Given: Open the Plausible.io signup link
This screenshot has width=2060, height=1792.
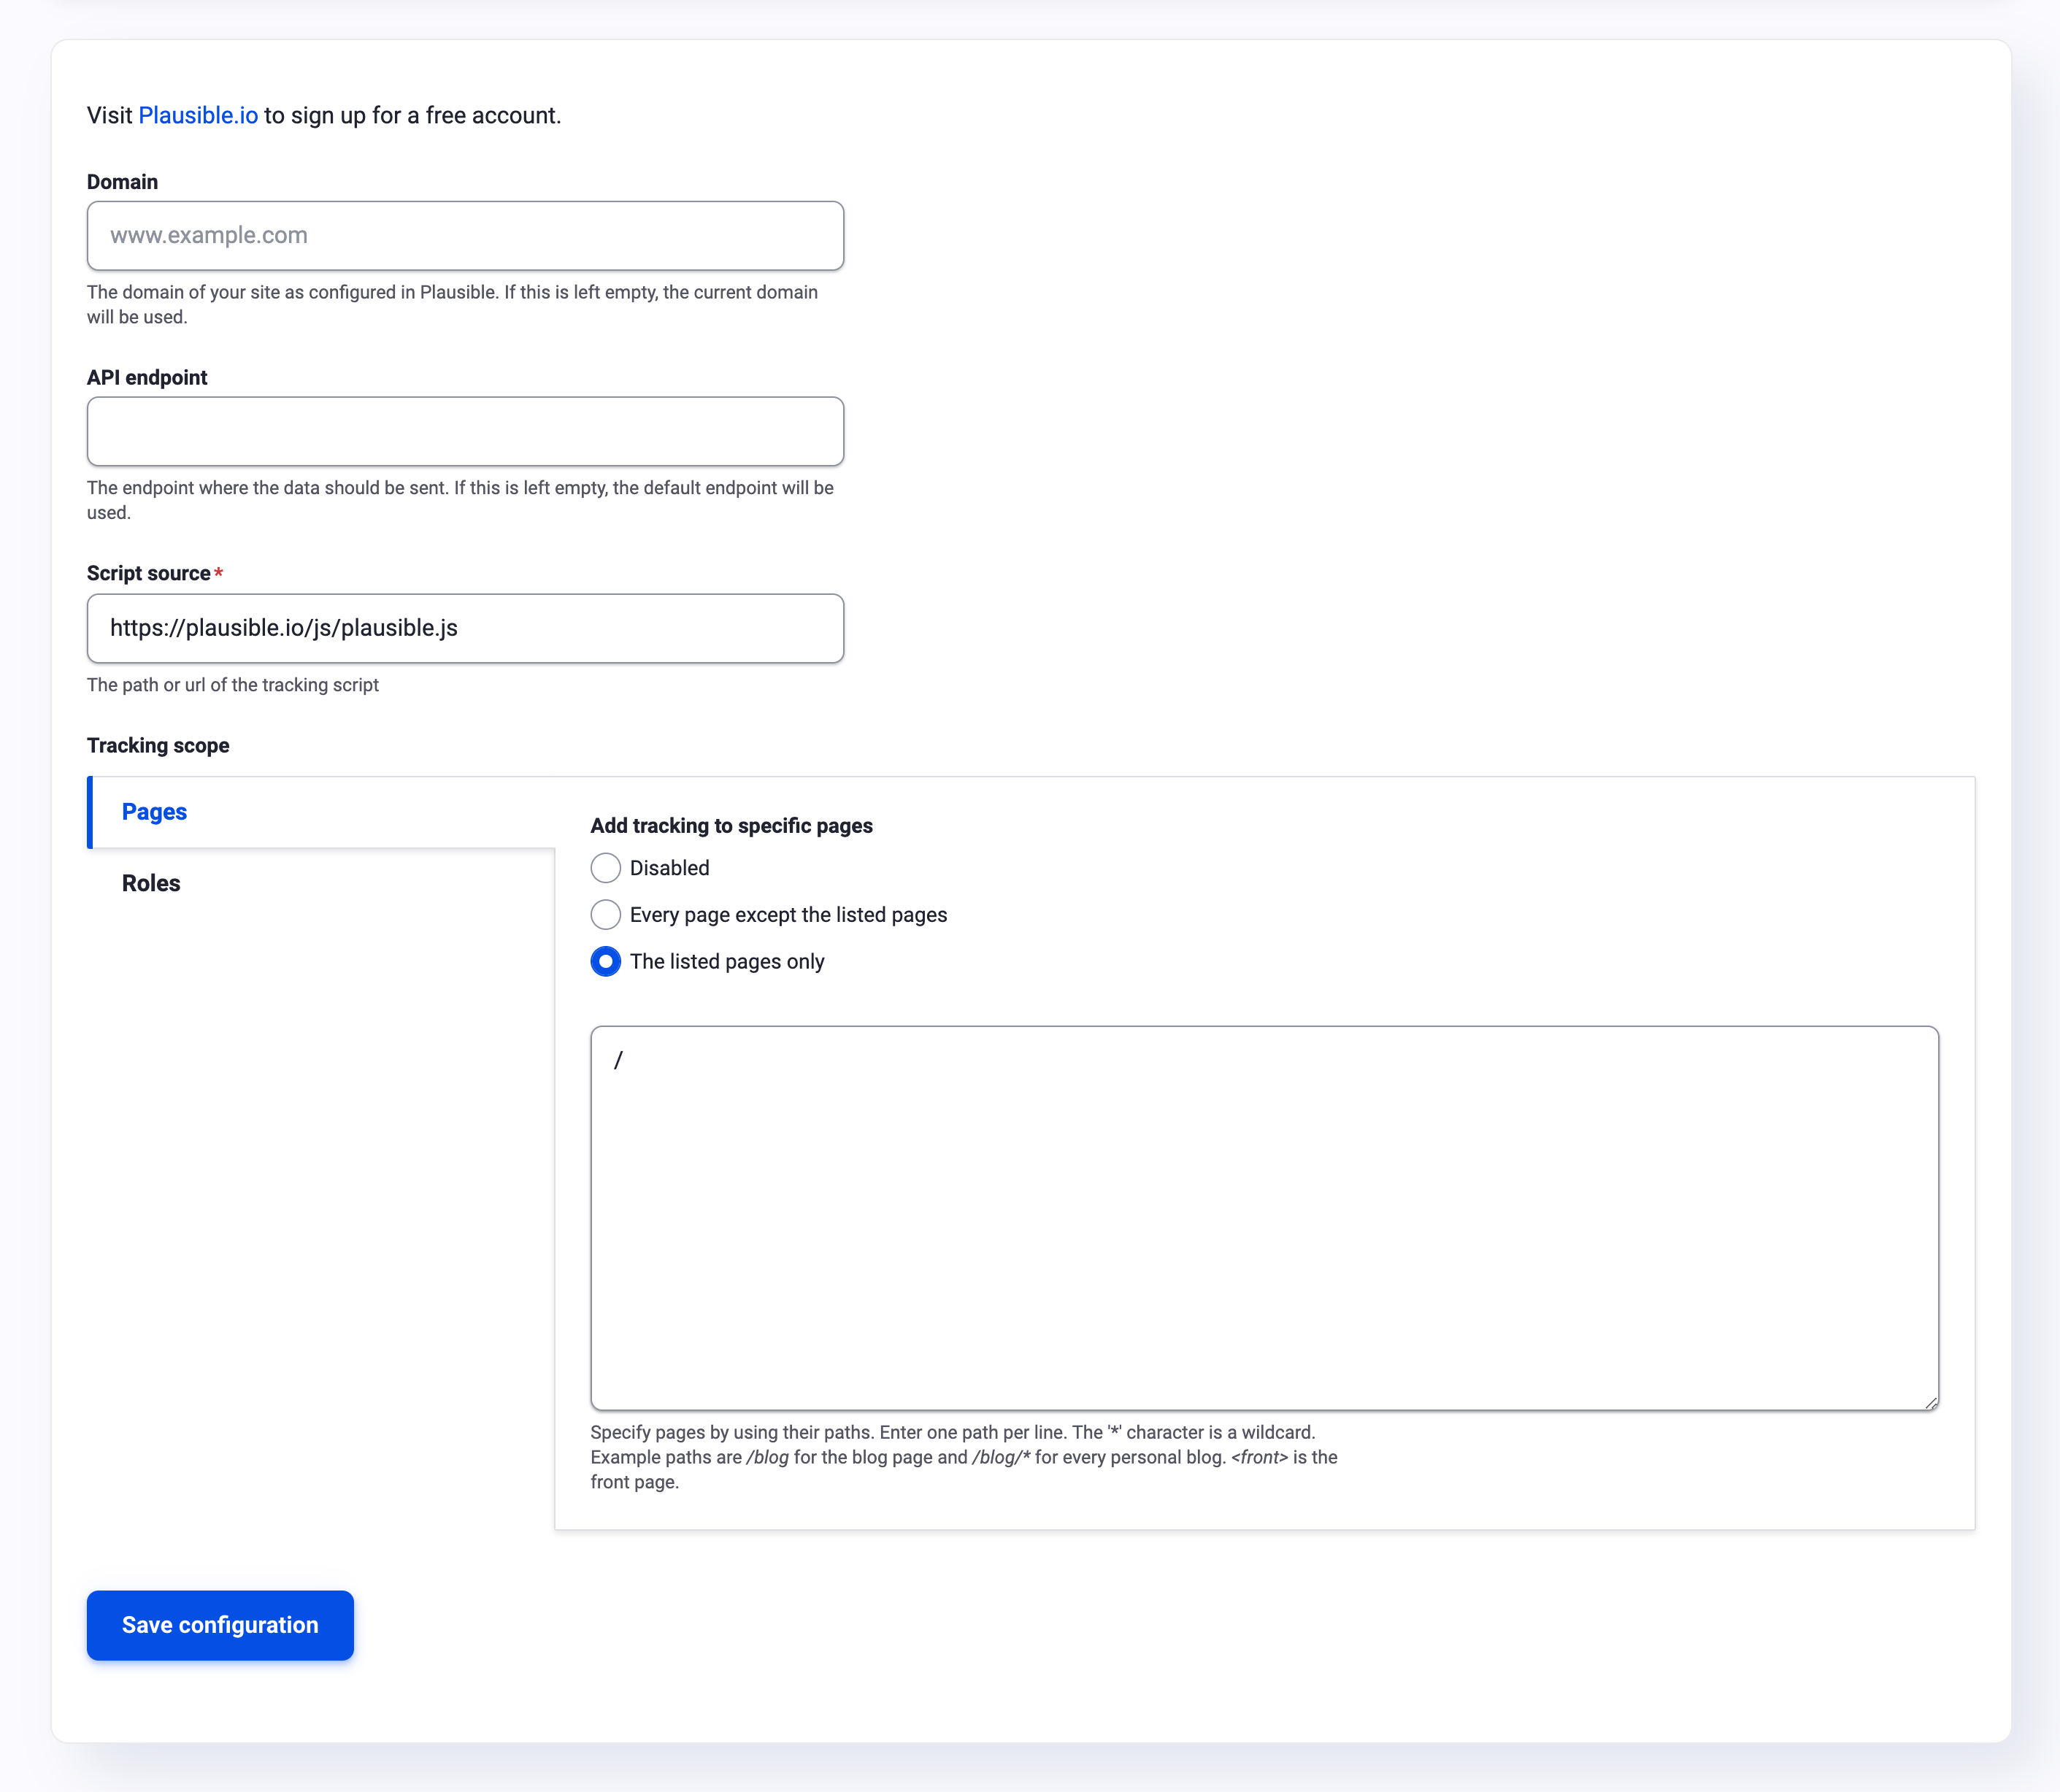Looking at the screenshot, I should 197,116.
